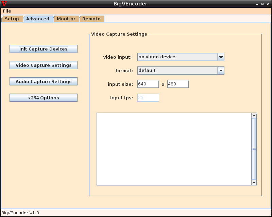Switch to the Setup tab
Viewport: 272px width, 217px height.
tap(12, 19)
